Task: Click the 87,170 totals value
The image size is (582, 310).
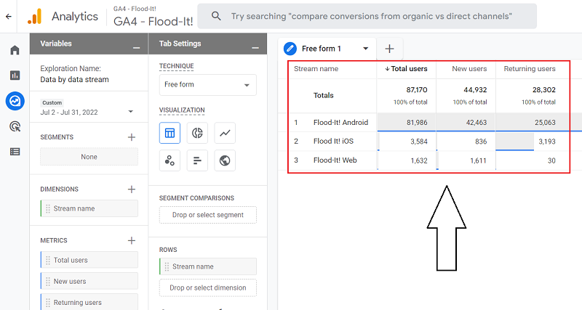Action: (416, 90)
